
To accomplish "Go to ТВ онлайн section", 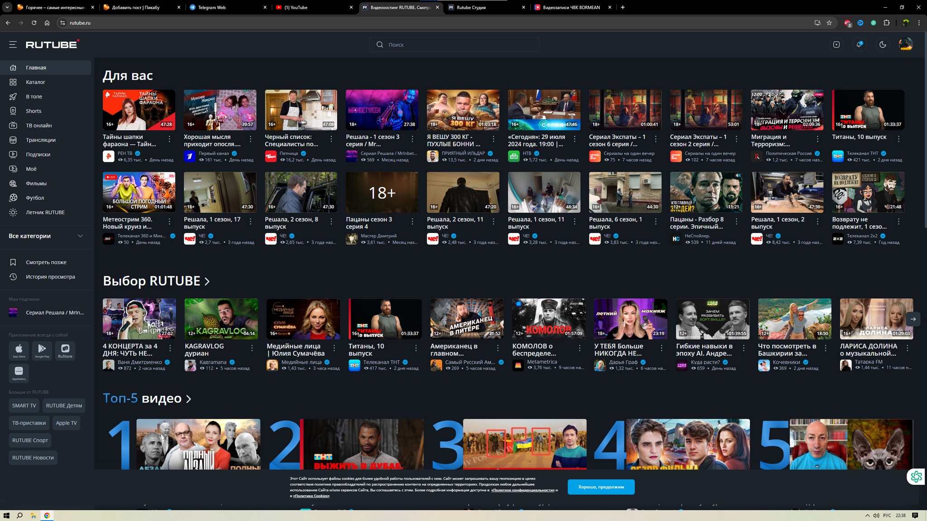I will (38, 125).
